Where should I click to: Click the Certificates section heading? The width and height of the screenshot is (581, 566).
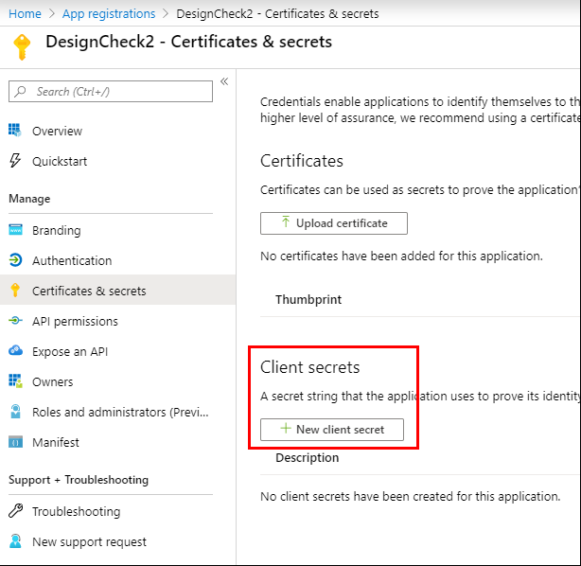pyautogui.click(x=302, y=161)
